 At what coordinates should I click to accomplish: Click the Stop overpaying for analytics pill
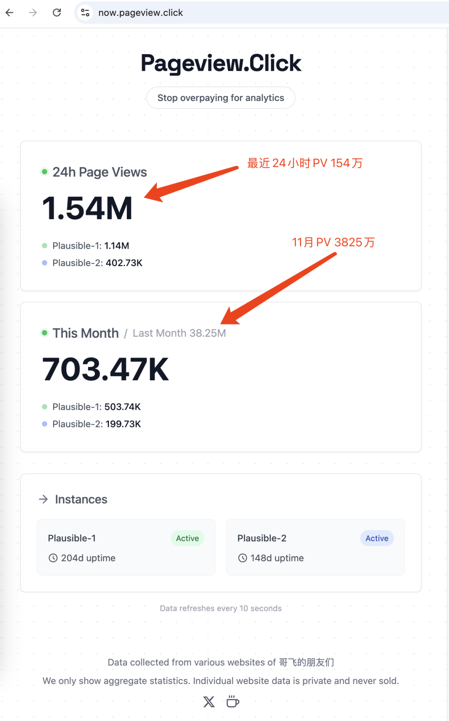tap(221, 98)
